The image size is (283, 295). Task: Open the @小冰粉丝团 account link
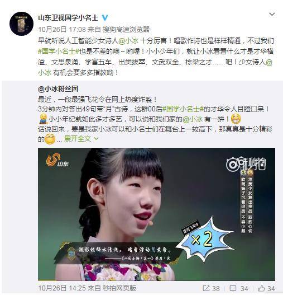click(58, 89)
